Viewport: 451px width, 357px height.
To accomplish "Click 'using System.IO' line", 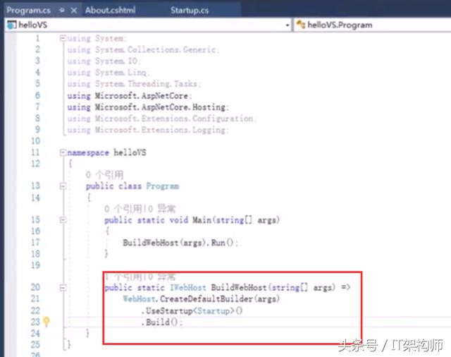I will 104,61.
